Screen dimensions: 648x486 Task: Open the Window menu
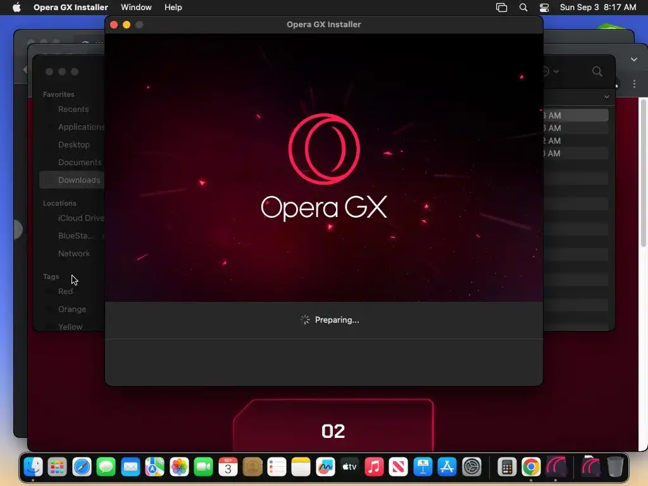click(136, 8)
